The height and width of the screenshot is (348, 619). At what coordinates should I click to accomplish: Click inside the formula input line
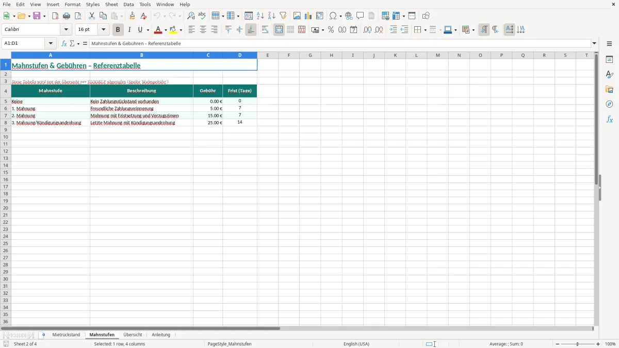coord(340,44)
